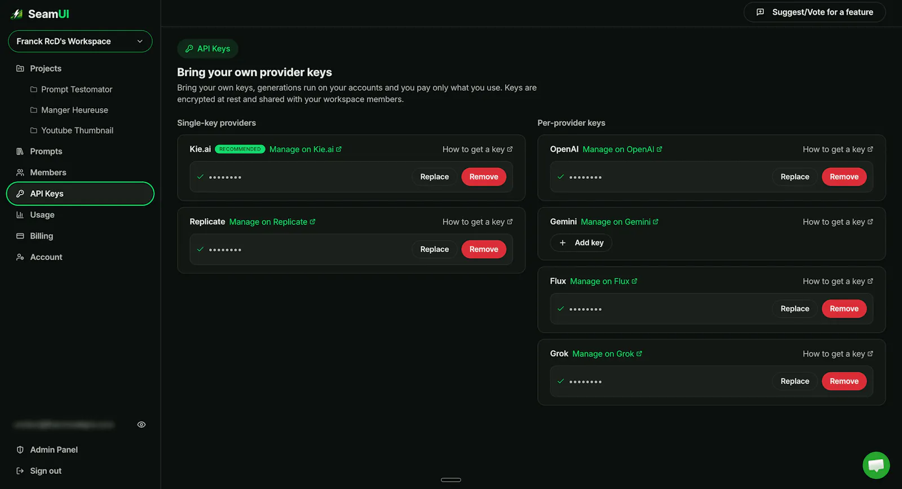Open the Manger Heureuse project
Image resolution: width=902 pixels, height=489 pixels.
coord(74,110)
